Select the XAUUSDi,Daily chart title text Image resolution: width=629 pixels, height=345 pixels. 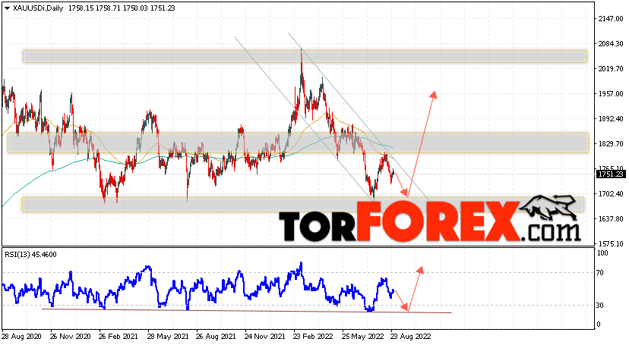[x=38, y=8]
